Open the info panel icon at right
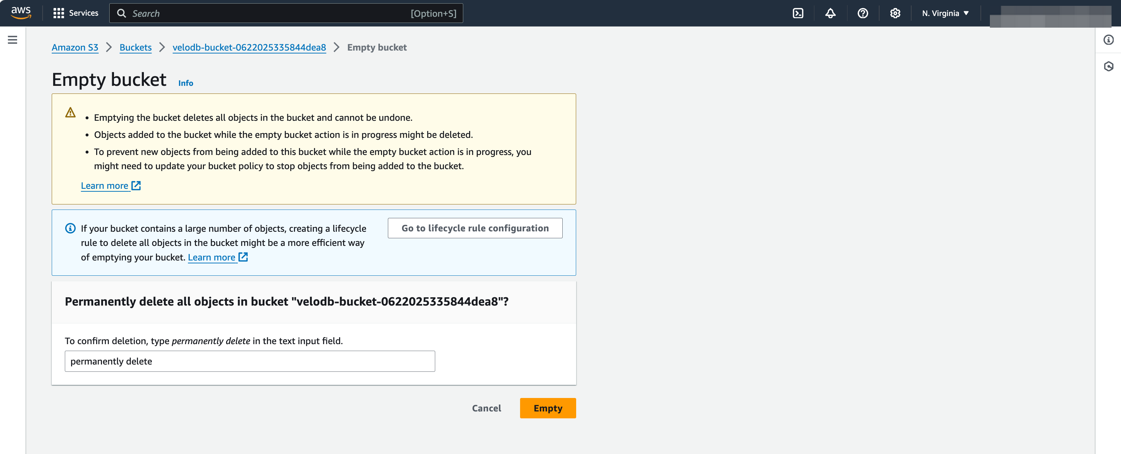The image size is (1121, 454). tap(1108, 40)
